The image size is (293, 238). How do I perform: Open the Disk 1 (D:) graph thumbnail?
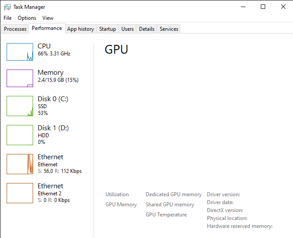(20, 135)
